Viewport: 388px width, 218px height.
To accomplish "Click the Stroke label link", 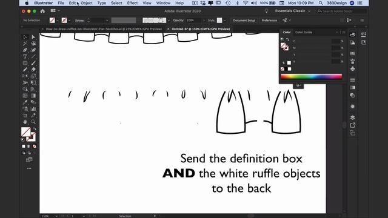I will 79,21.
